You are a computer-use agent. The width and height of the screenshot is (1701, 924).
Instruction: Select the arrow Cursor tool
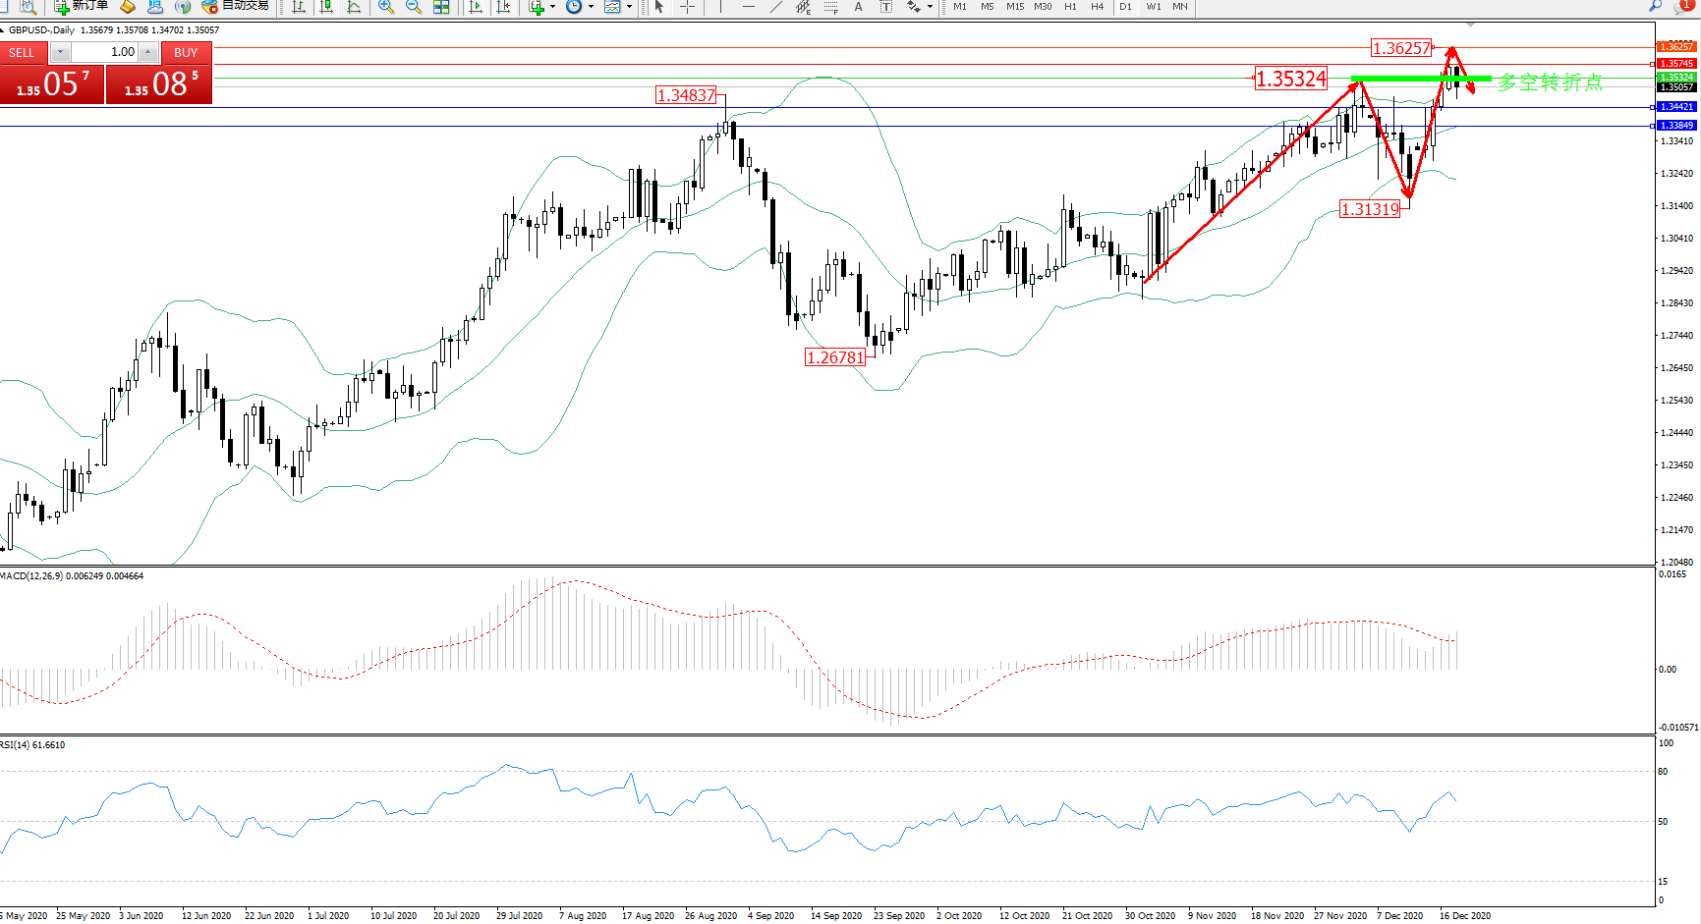coord(659,7)
